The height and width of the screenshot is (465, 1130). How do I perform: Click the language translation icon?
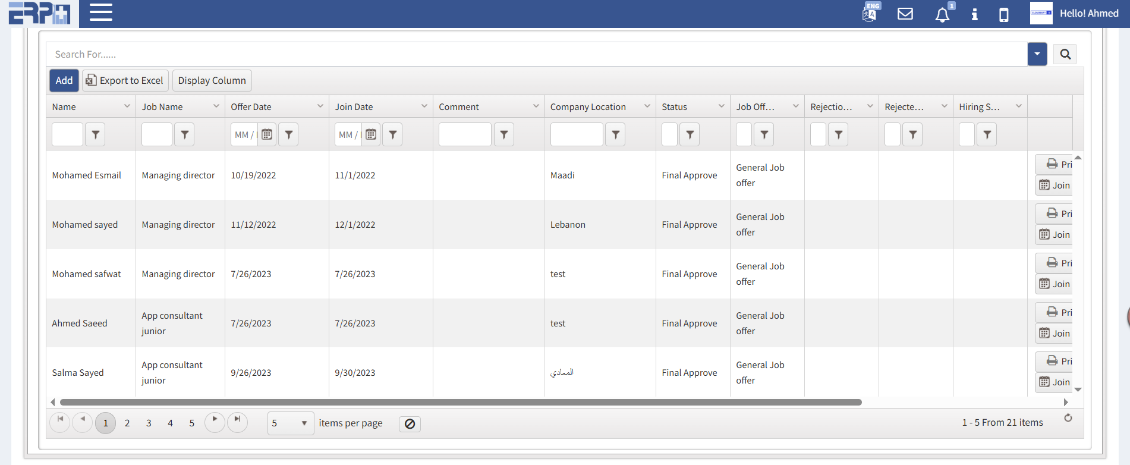pos(869,13)
